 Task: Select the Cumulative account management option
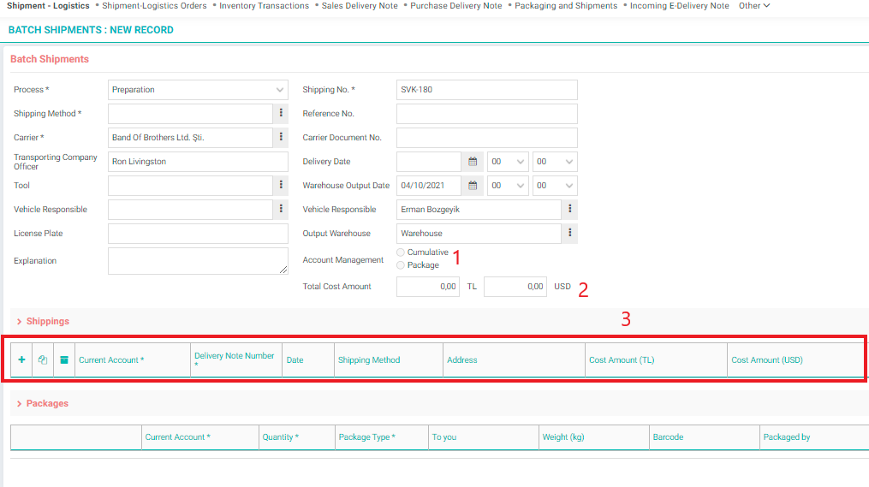point(401,252)
